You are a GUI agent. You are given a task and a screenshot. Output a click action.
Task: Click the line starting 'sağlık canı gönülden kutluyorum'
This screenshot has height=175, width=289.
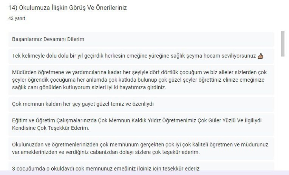point(89,87)
